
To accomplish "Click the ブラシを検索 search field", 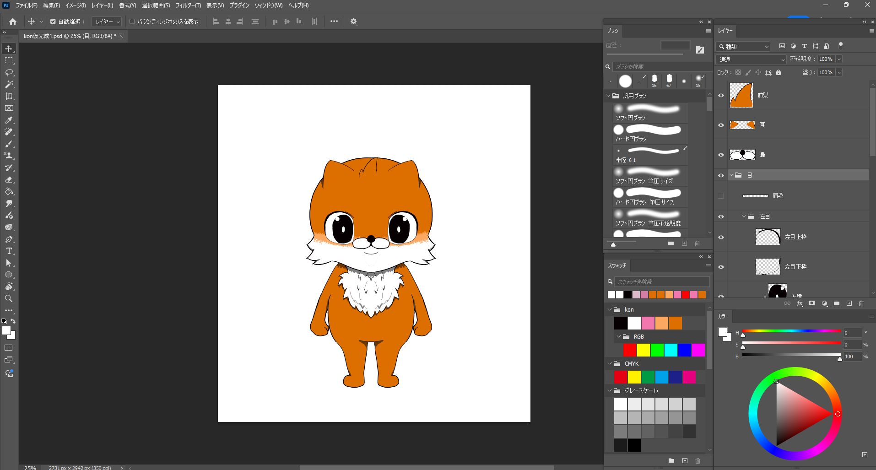I will click(661, 67).
